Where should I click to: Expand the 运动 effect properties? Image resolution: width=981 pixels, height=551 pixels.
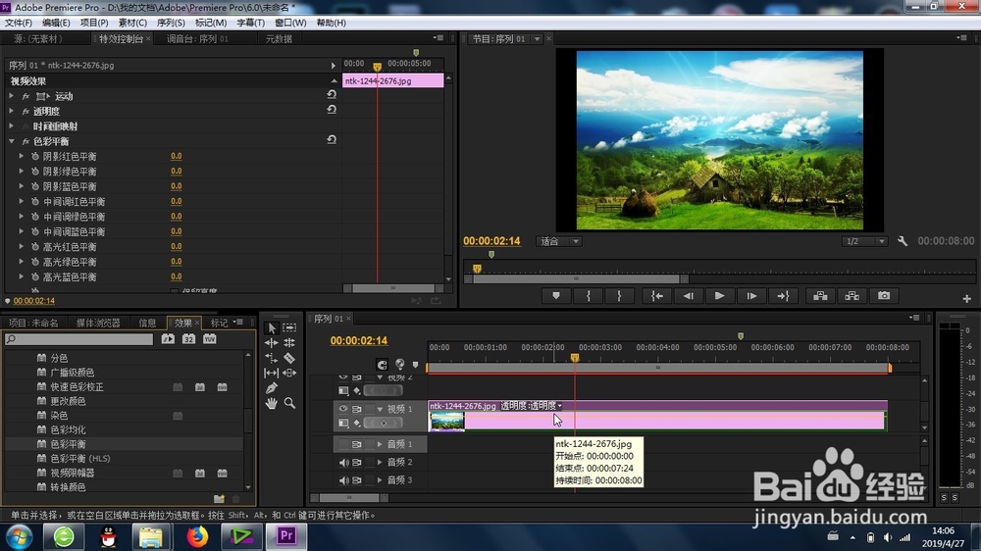coord(11,96)
